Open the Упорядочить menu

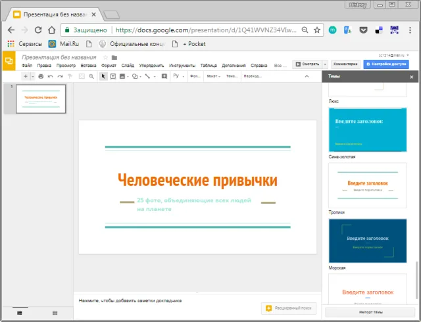pos(151,66)
